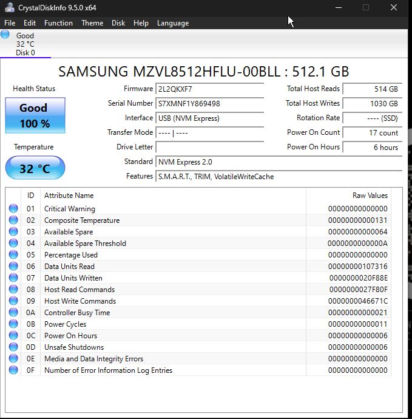Click status orb for Host Read Commands row
412x419 pixels.
click(x=13, y=289)
